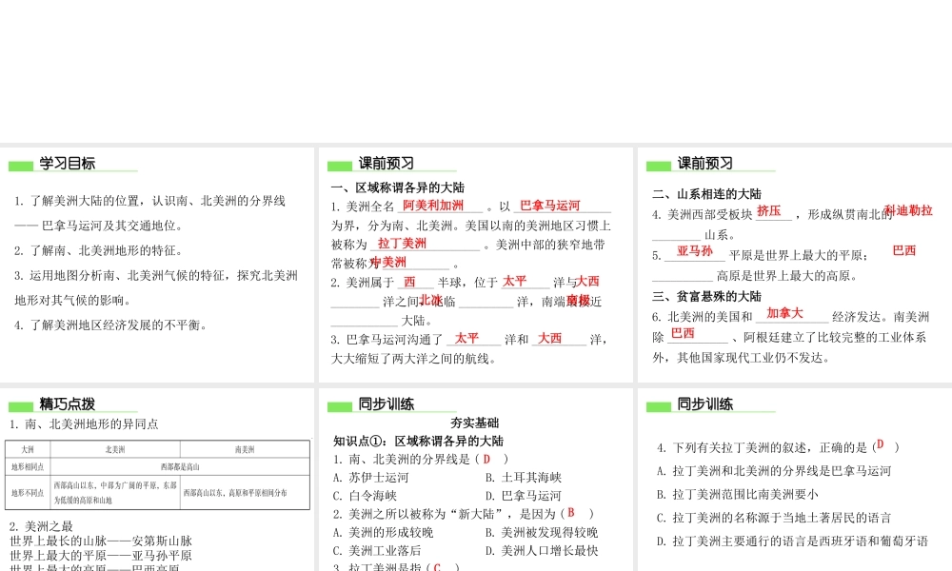The width and height of the screenshot is (952, 571).
Task: Click the line 大大缩短了两大洋之间的航线
Action: 414,359
